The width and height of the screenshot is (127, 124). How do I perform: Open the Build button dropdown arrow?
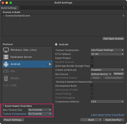click(x=100, y=120)
